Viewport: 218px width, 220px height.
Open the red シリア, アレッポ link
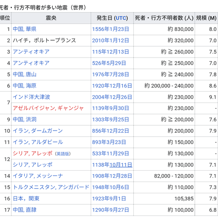coord(32,153)
